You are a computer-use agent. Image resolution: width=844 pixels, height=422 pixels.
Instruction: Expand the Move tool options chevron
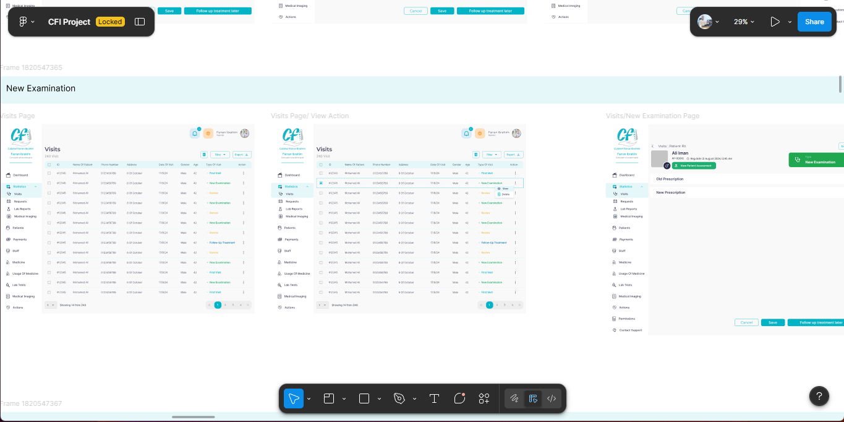pyautogui.click(x=309, y=399)
